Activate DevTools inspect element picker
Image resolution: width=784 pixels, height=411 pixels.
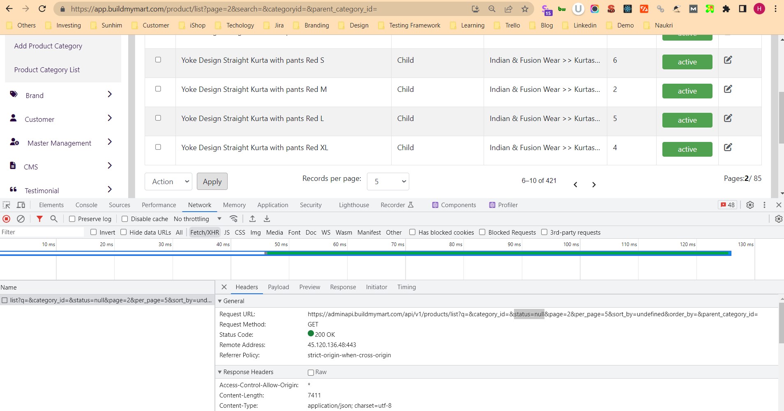[x=7, y=205]
